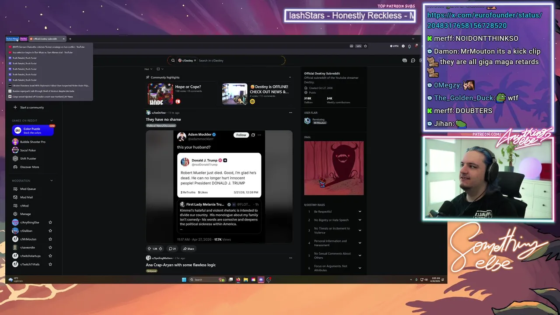Remove the r/Destiny search scope chip

[x=195, y=60]
